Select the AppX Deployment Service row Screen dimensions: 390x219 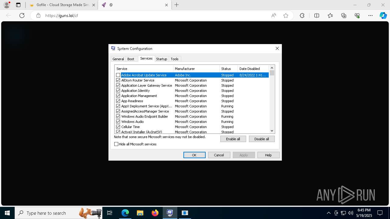click(192, 106)
